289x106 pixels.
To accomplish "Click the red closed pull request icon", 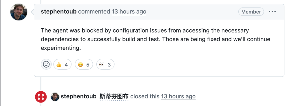I will 41,97.
